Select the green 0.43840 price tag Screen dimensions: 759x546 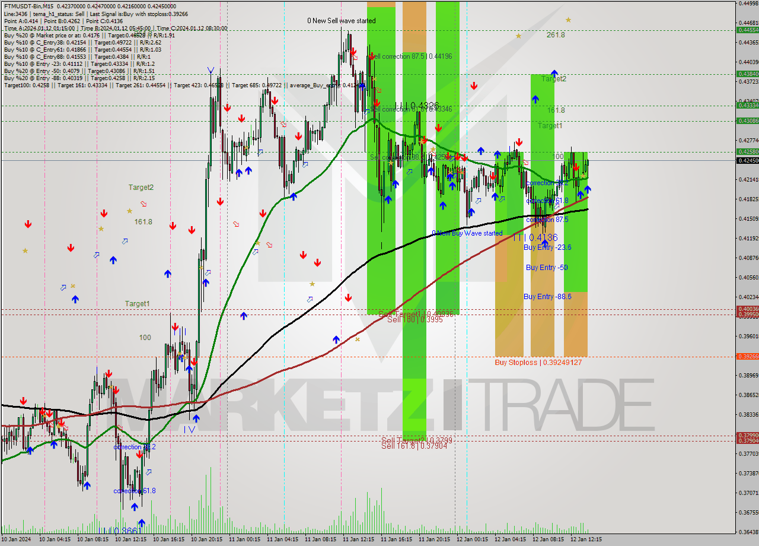pos(747,74)
